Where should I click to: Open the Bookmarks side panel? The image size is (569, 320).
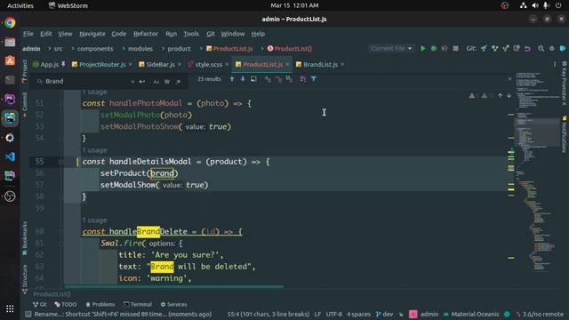point(25,237)
